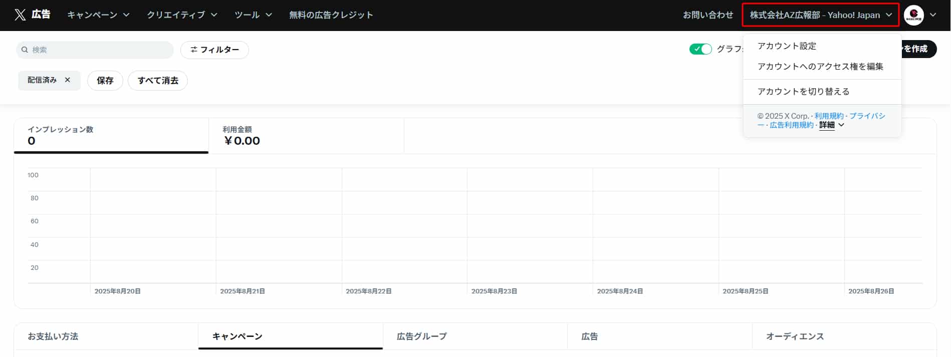Switch to the オーディエンス tab
The height and width of the screenshot is (357, 951).
(x=795, y=336)
